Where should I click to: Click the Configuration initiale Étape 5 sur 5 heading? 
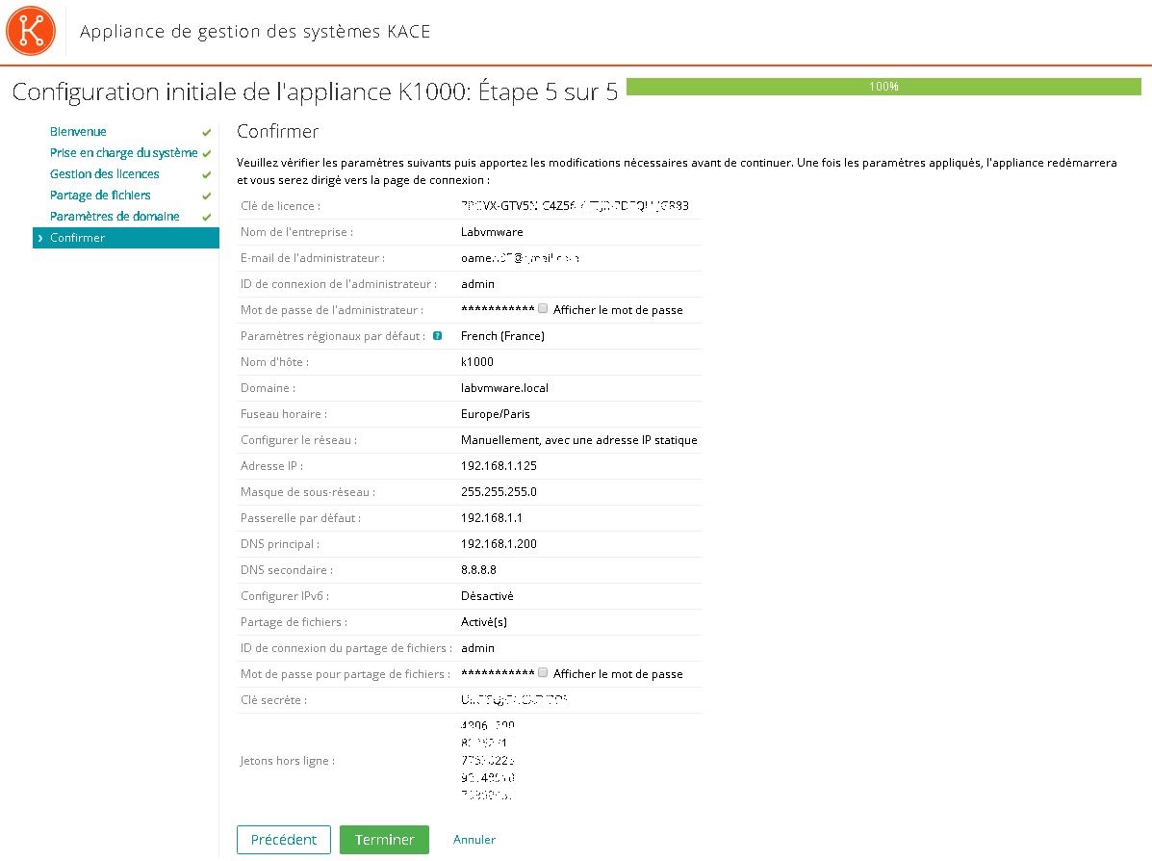(x=315, y=91)
